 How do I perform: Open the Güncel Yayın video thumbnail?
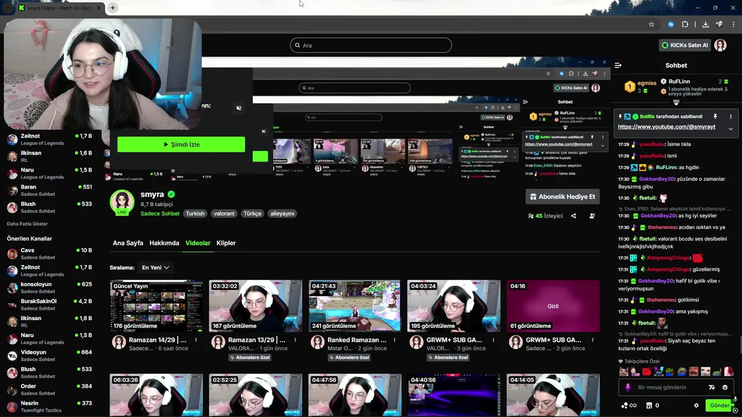(157, 306)
